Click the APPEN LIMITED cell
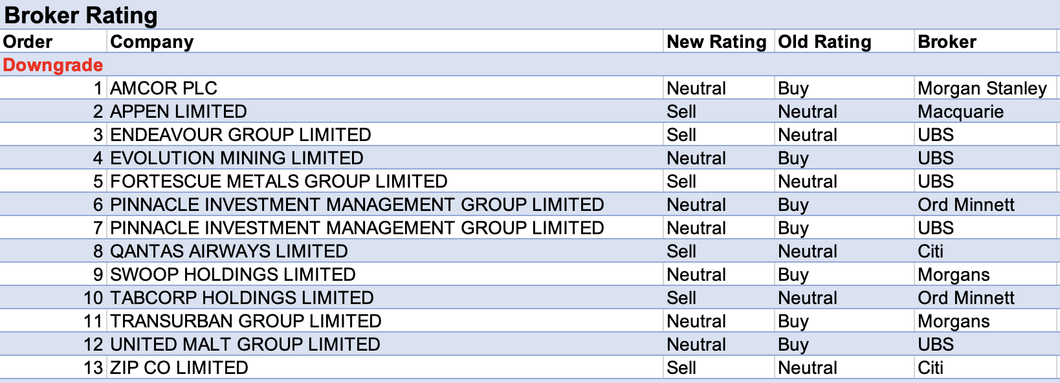Viewport: 1060px width, 383px height. [179, 111]
